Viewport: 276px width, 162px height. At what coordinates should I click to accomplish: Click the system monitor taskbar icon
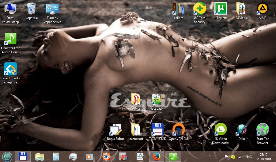coord(73,157)
